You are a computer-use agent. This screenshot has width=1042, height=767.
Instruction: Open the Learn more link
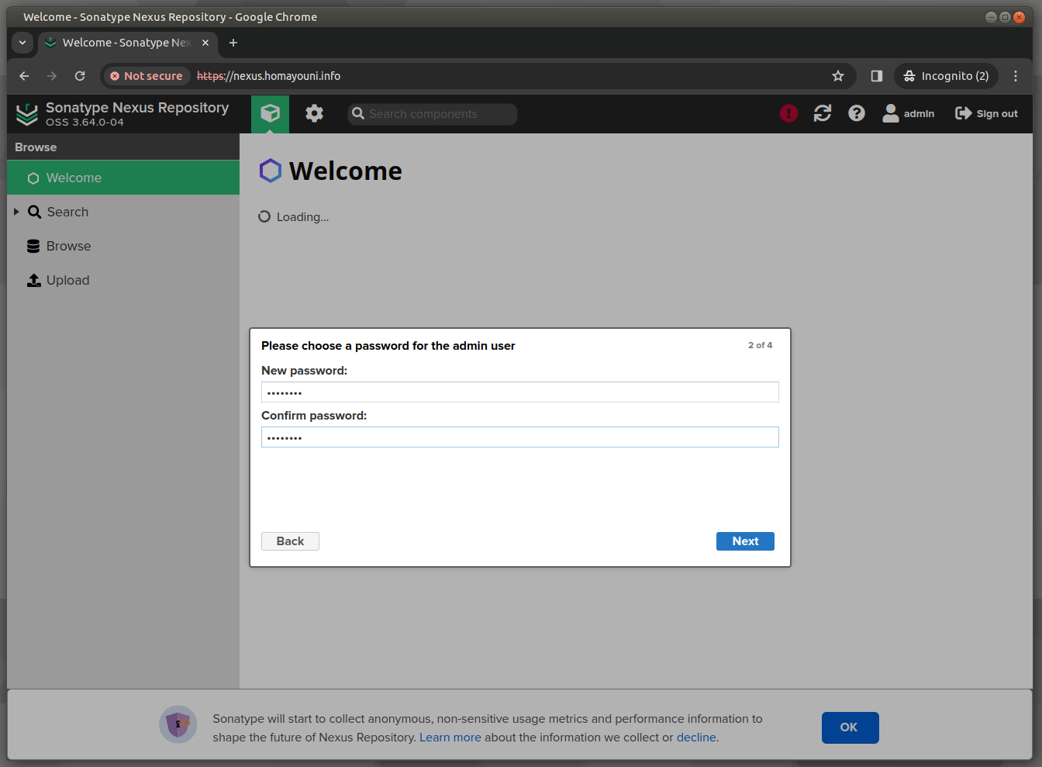pos(450,738)
